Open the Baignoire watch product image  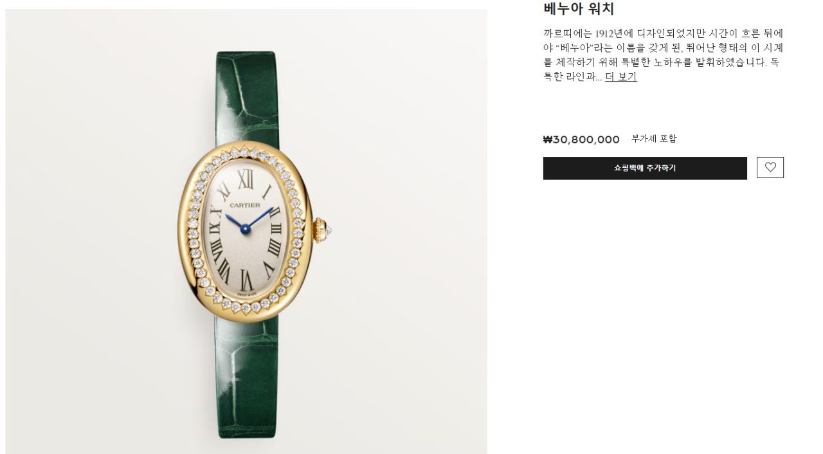246,232
